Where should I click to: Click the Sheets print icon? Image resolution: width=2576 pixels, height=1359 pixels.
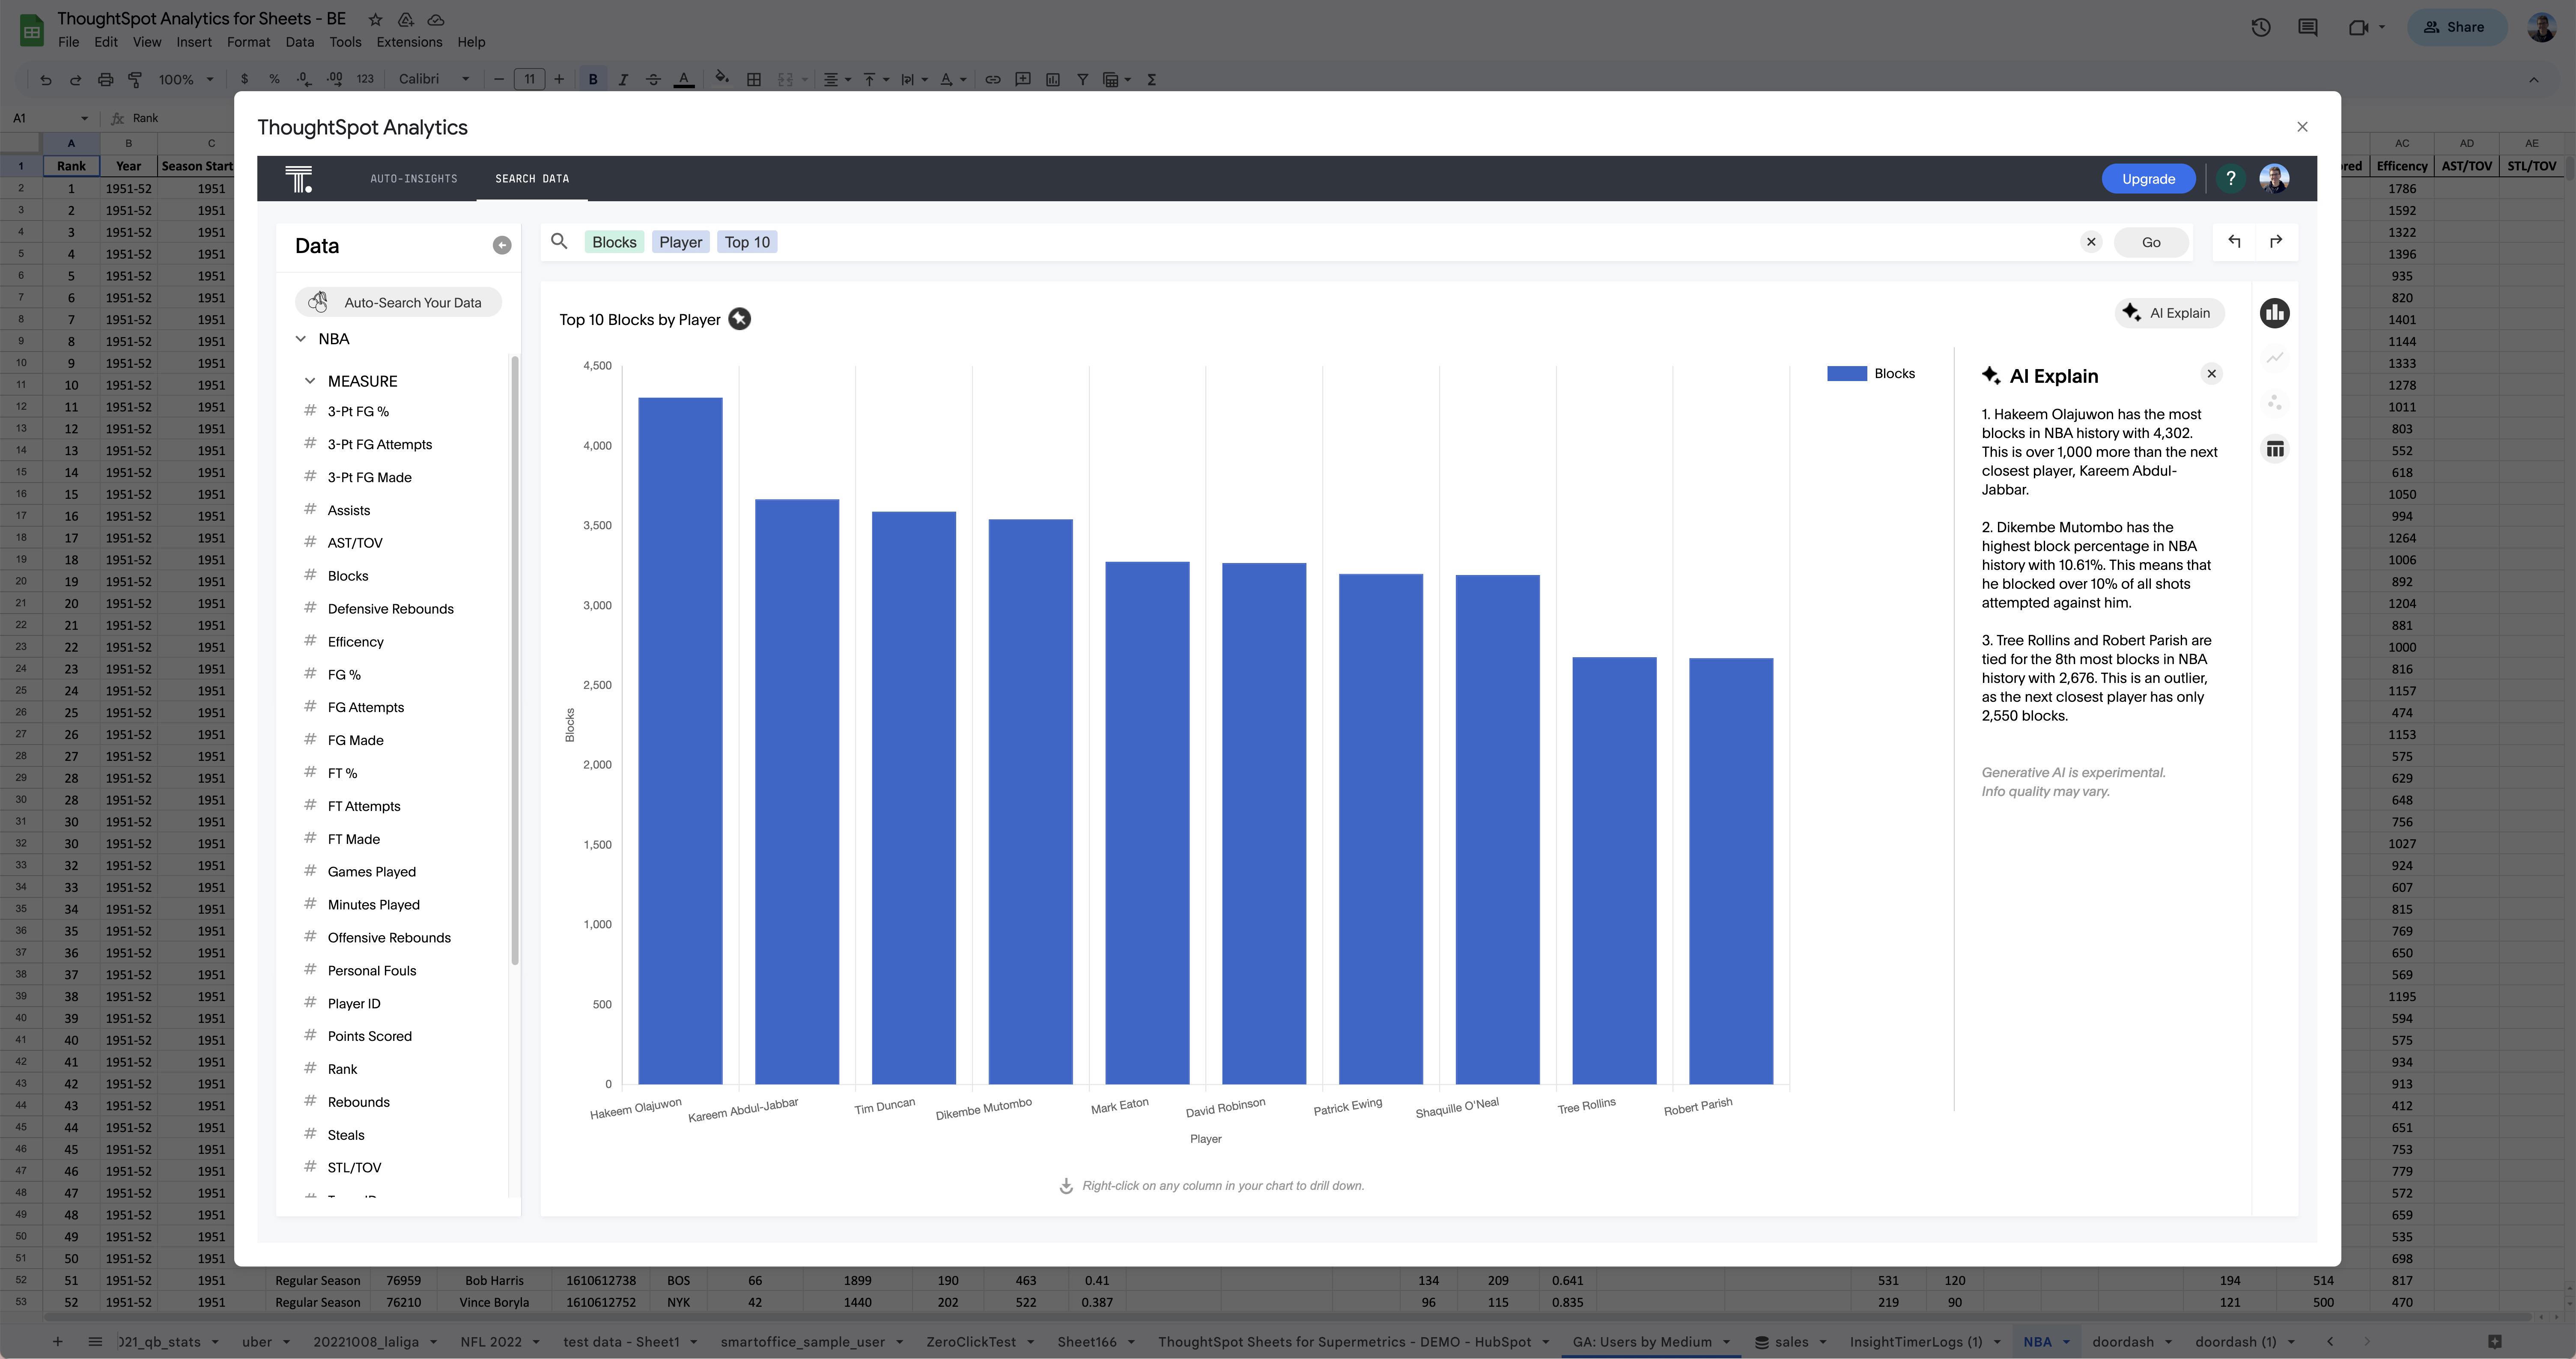point(106,80)
